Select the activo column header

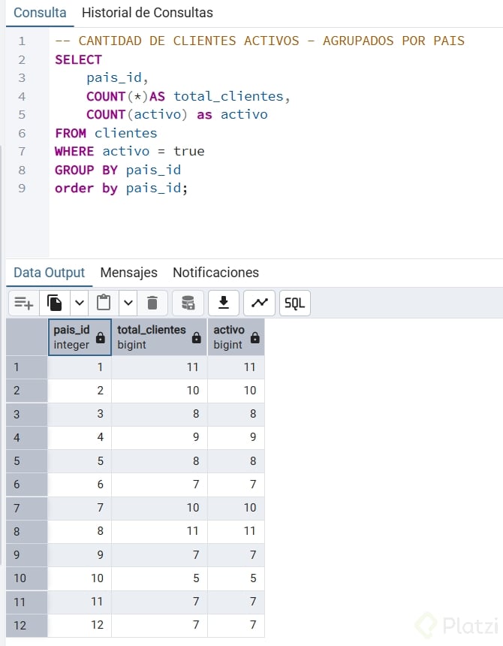pos(236,337)
